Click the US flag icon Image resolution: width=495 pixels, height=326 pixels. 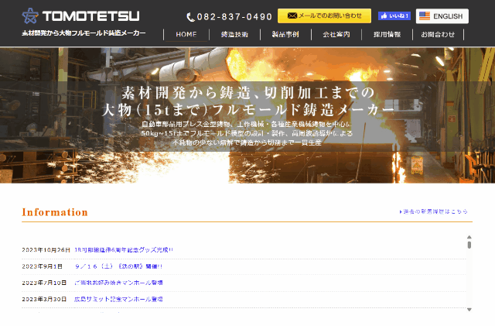tap(425, 15)
